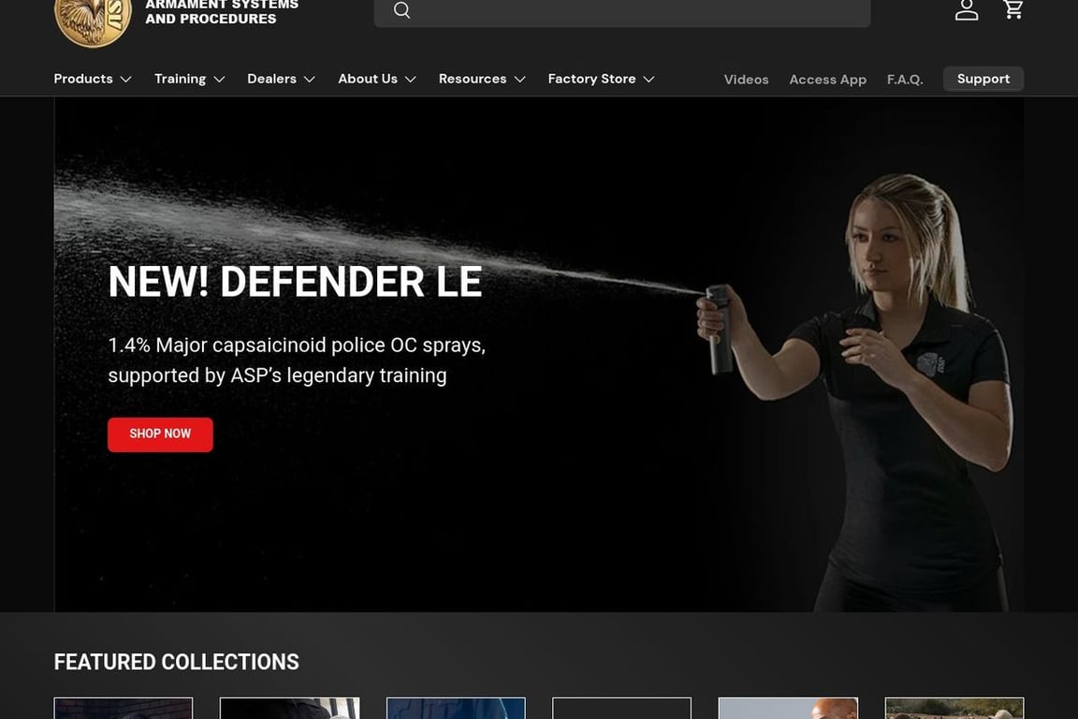Screen dimensions: 1078x719
Task: Expand the Training chevron arrow
Action: pos(219,80)
